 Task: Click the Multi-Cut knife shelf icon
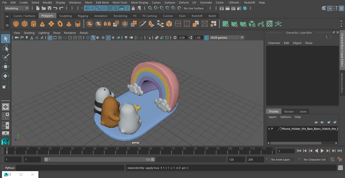(143, 24)
